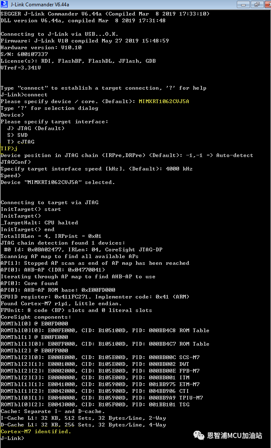Click the J-Link>connect command line
Screen dimensions: 271x448
pos(24,95)
